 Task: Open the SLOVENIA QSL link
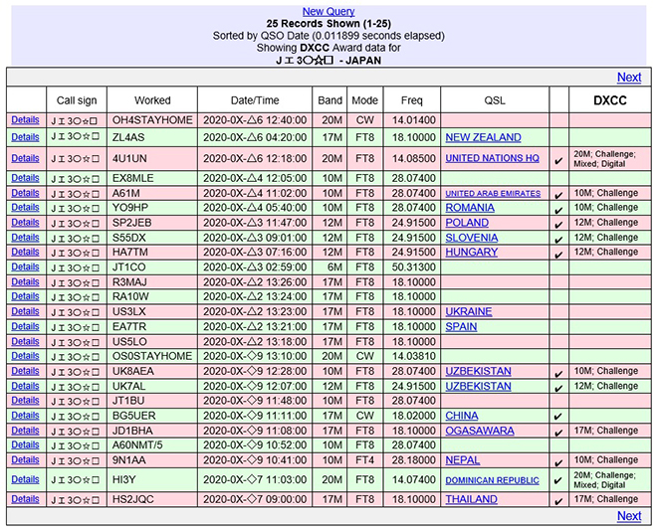coord(472,238)
